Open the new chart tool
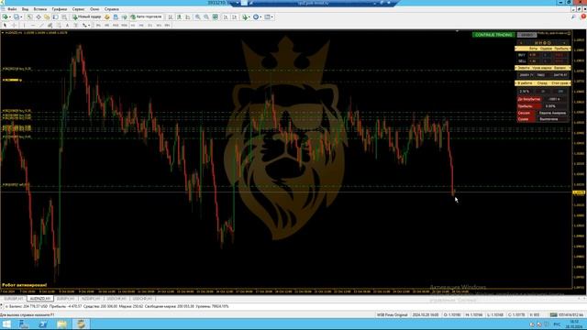 (6, 16)
